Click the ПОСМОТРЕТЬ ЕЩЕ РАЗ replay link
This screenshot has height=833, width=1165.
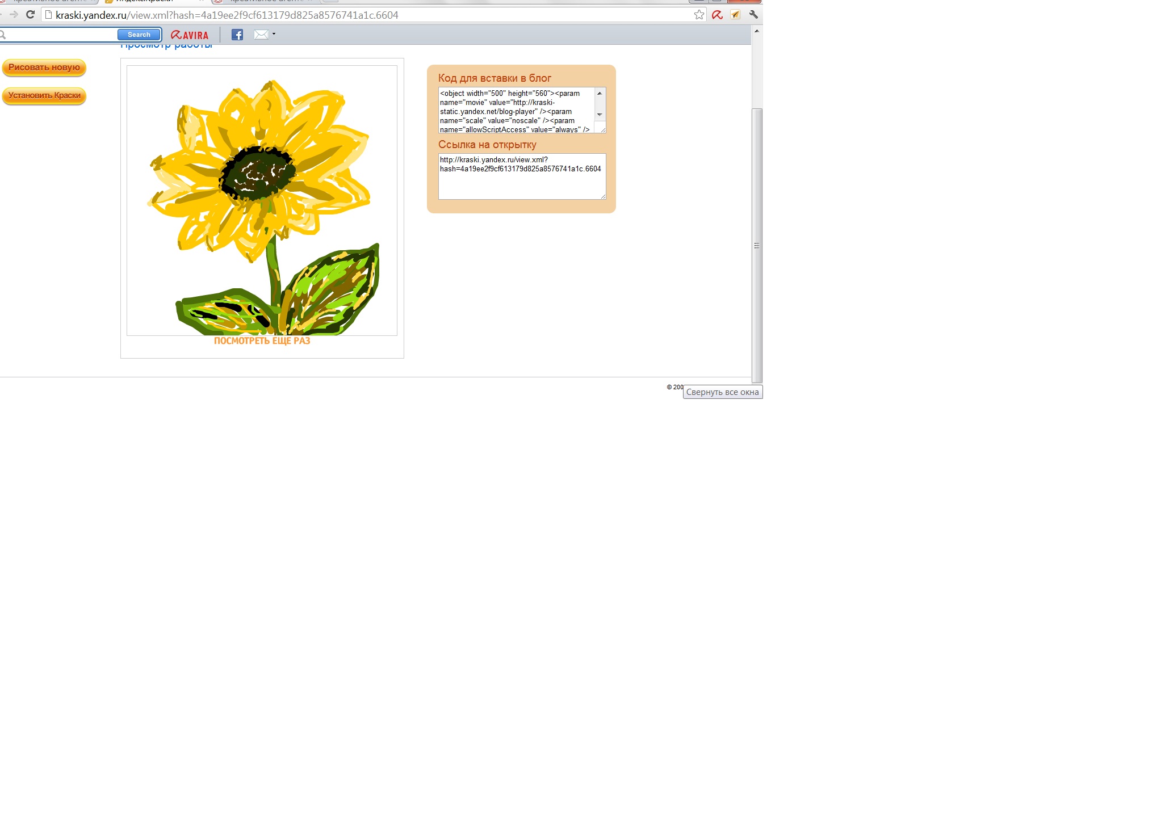click(262, 341)
